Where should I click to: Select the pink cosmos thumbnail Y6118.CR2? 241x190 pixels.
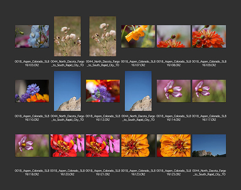pyautogui.click(x=32, y=146)
